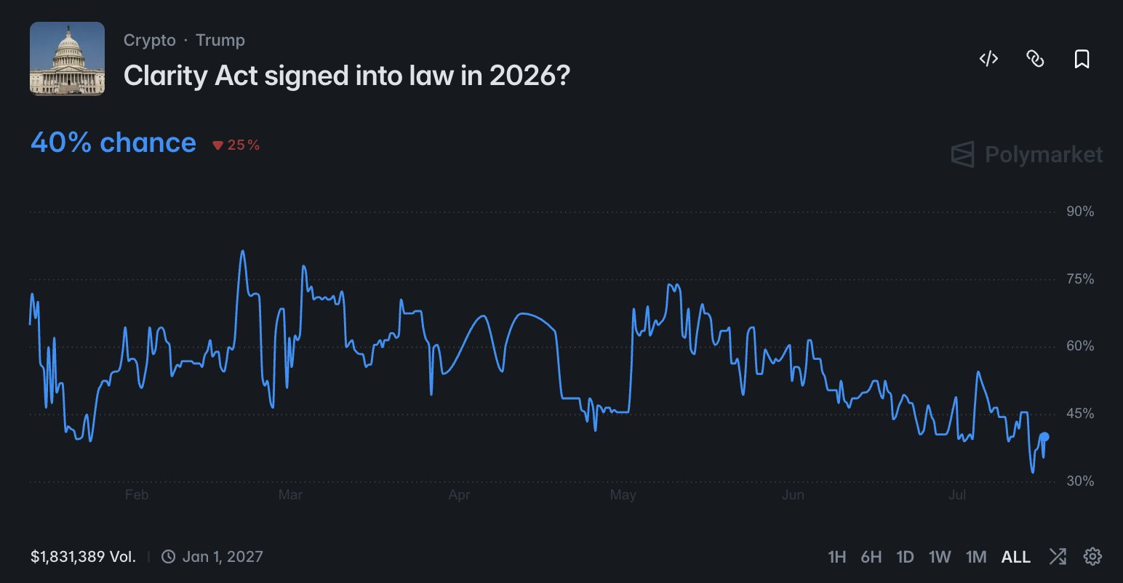Click the 40% chance label

pos(113,142)
